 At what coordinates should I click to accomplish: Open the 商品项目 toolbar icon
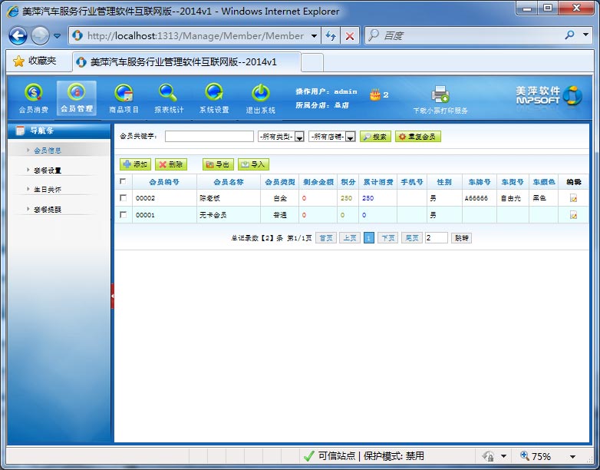tap(124, 93)
